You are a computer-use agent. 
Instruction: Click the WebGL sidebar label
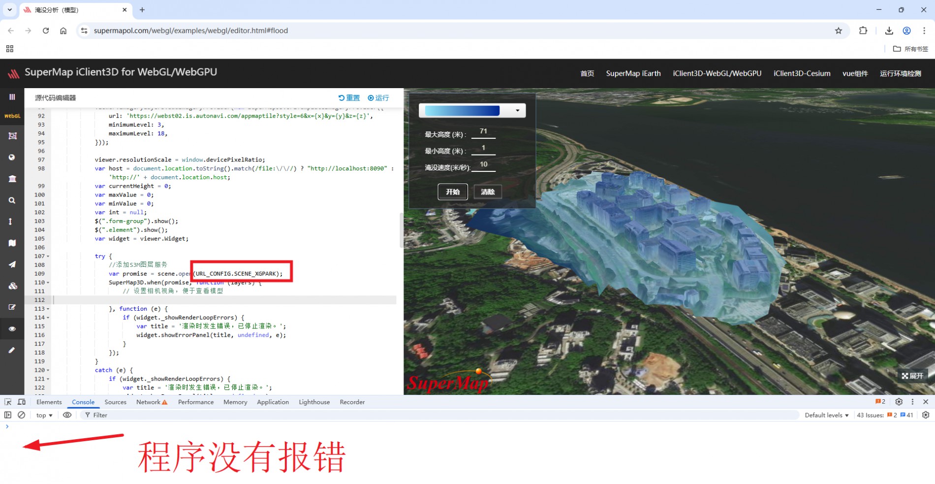[x=12, y=116]
